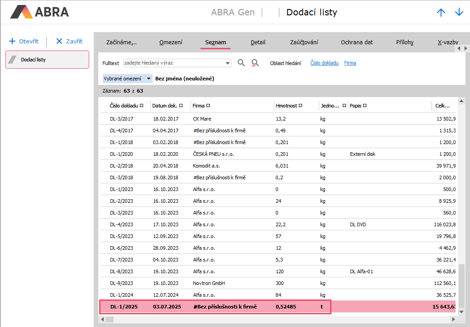Click the Otevřít plus button
The width and height of the screenshot is (470, 327).
[24, 41]
